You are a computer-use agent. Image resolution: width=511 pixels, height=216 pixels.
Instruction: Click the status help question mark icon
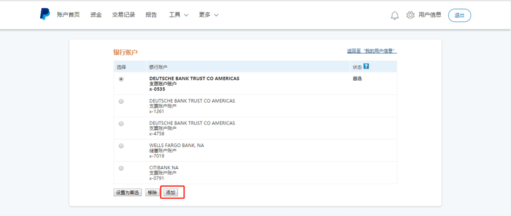coord(366,66)
